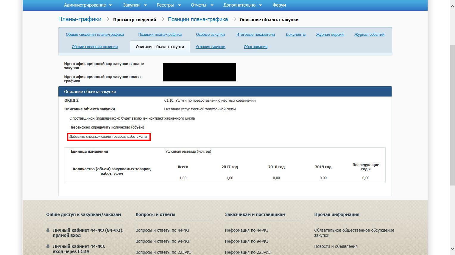The image size is (455, 255).
Task: Open the Обоснования tab
Action: point(255,47)
